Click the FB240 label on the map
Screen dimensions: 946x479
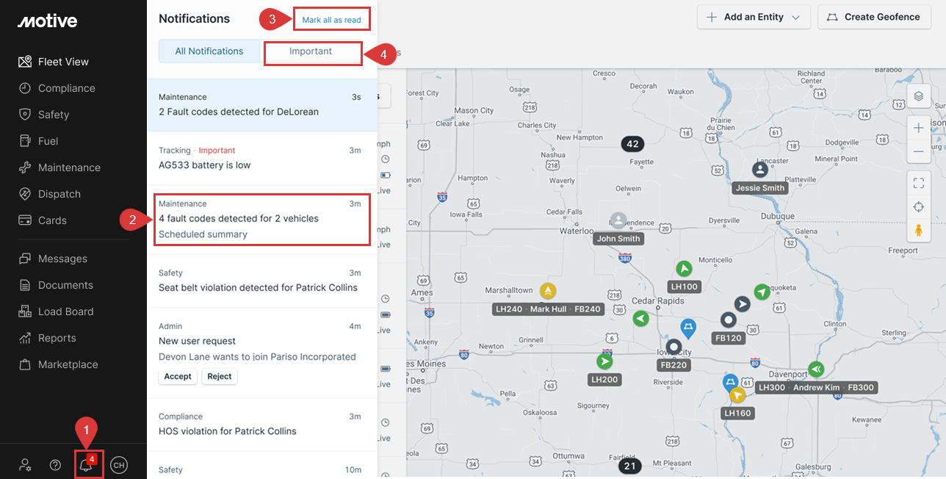pyautogui.click(x=587, y=309)
